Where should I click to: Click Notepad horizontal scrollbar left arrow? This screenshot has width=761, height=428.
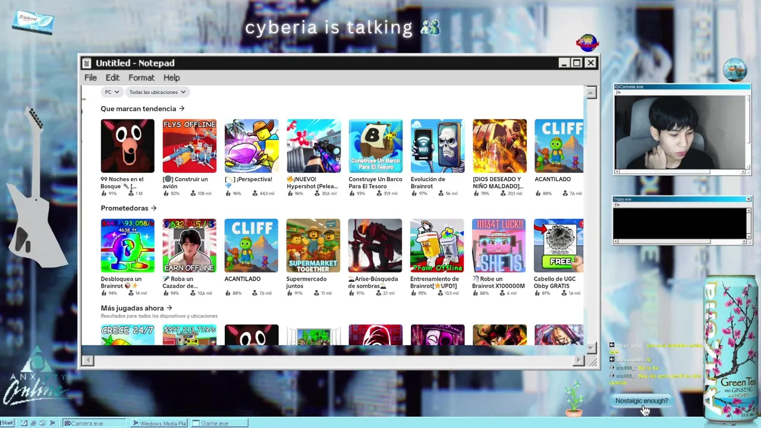pyautogui.click(x=87, y=360)
